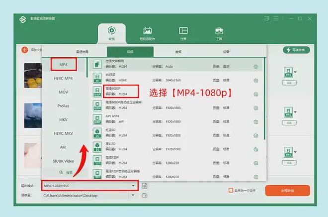
Task: Open the short video maker (TV icon) tab
Action: [x=147, y=33]
